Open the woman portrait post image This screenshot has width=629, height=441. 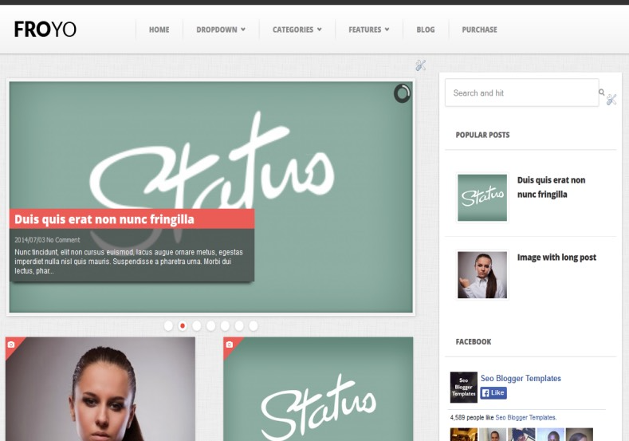[x=100, y=389]
